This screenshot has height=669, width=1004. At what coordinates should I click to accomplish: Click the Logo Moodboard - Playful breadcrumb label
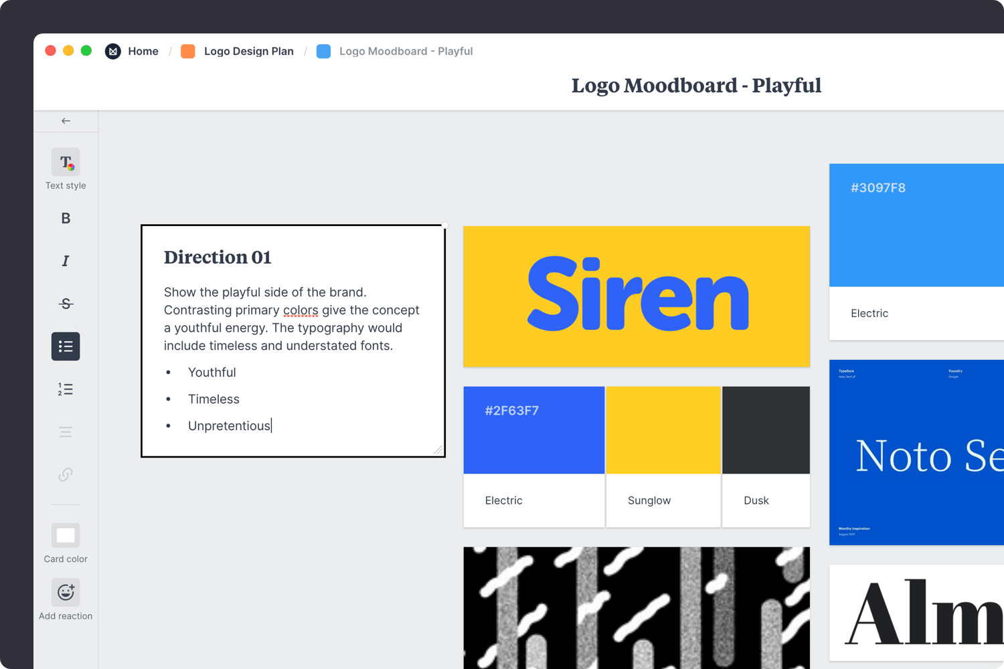(406, 51)
